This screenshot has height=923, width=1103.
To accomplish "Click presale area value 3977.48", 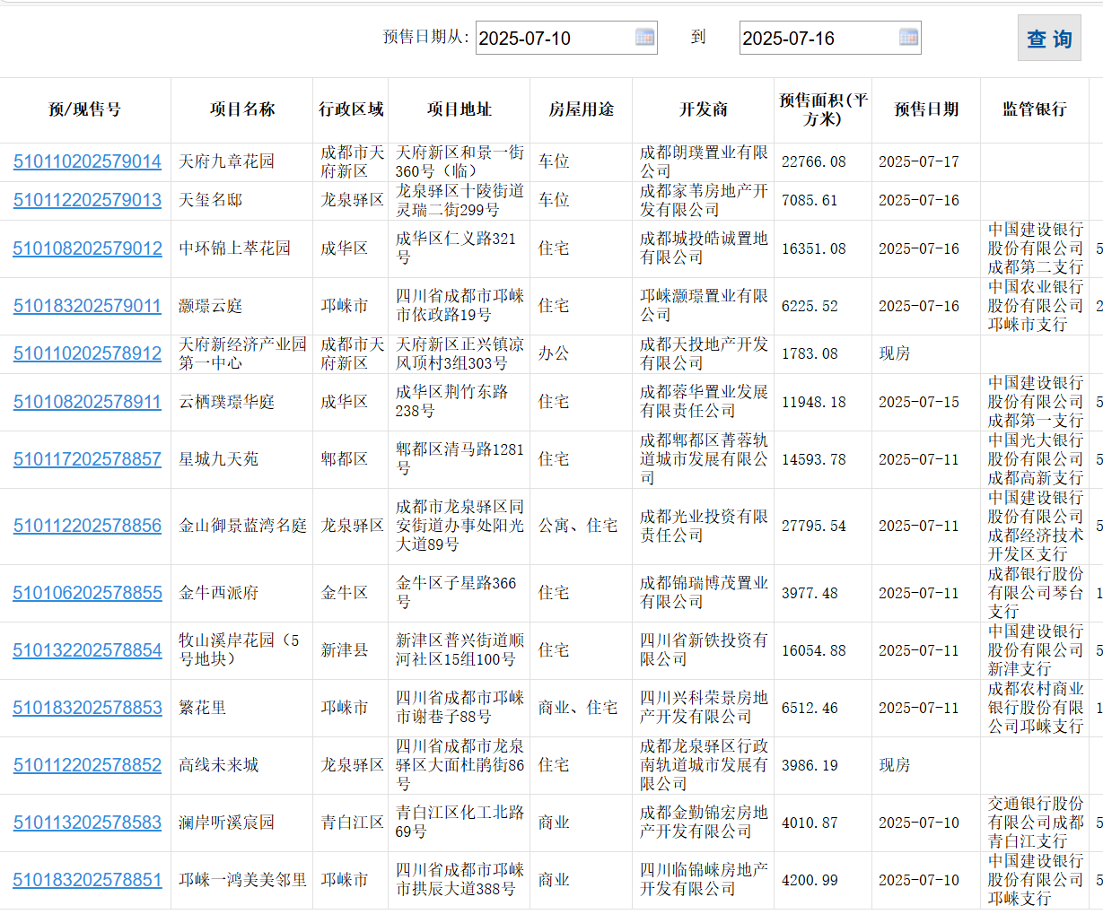I will 810,593.
